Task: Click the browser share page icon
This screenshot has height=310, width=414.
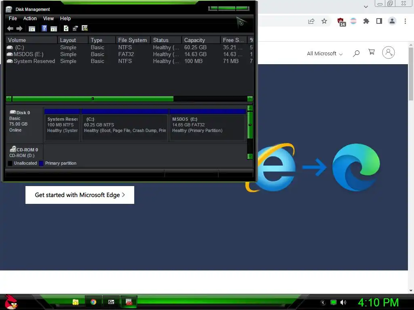Action: click(x=311, y=21)
